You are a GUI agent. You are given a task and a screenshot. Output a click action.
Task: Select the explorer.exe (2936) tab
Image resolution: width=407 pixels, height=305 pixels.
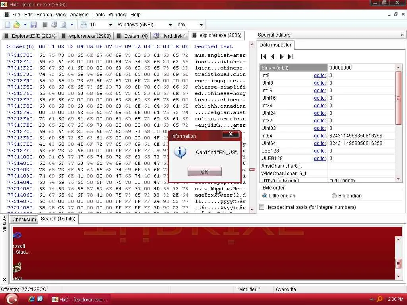pyautogui.click(x=217, y=35)
